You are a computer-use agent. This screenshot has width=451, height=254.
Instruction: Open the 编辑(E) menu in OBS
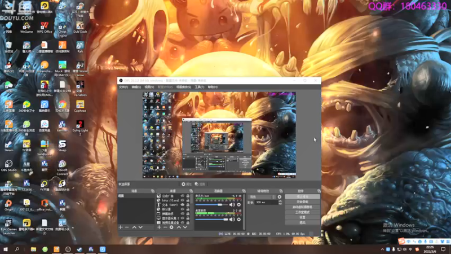click(x=136, y=87)
